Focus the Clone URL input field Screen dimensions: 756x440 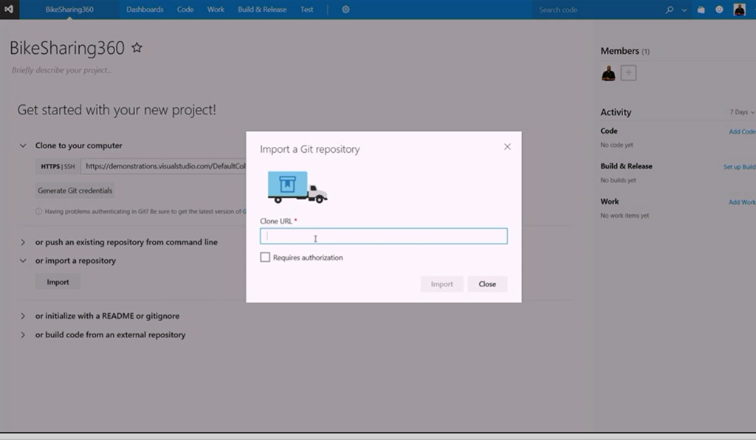click(383, 236)
